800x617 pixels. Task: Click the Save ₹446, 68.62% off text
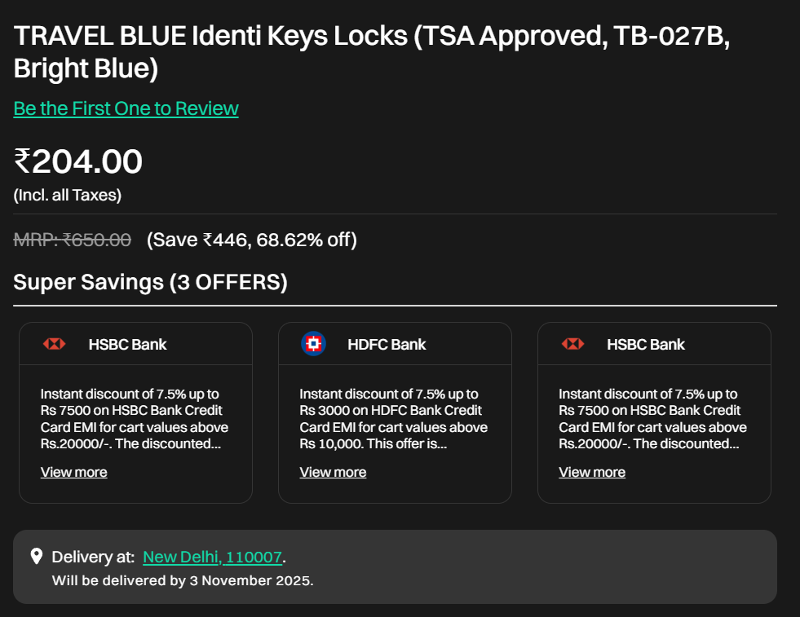[x=251, y=240]
